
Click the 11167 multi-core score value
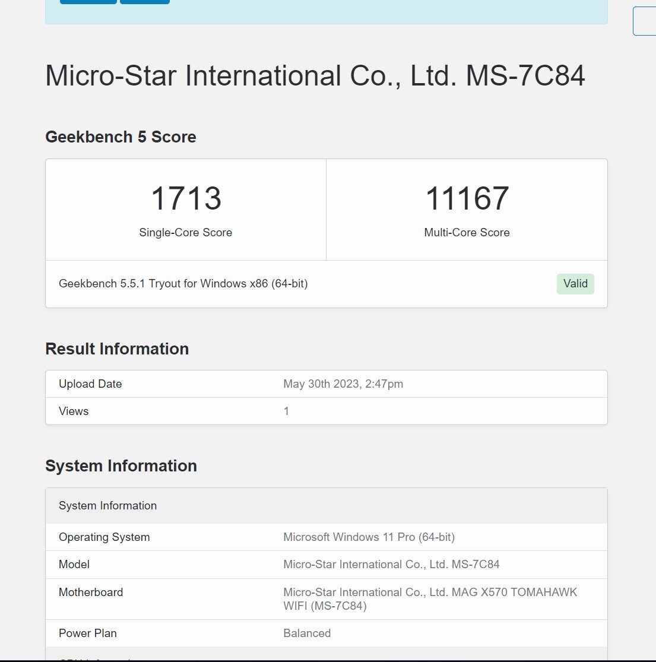467,198
